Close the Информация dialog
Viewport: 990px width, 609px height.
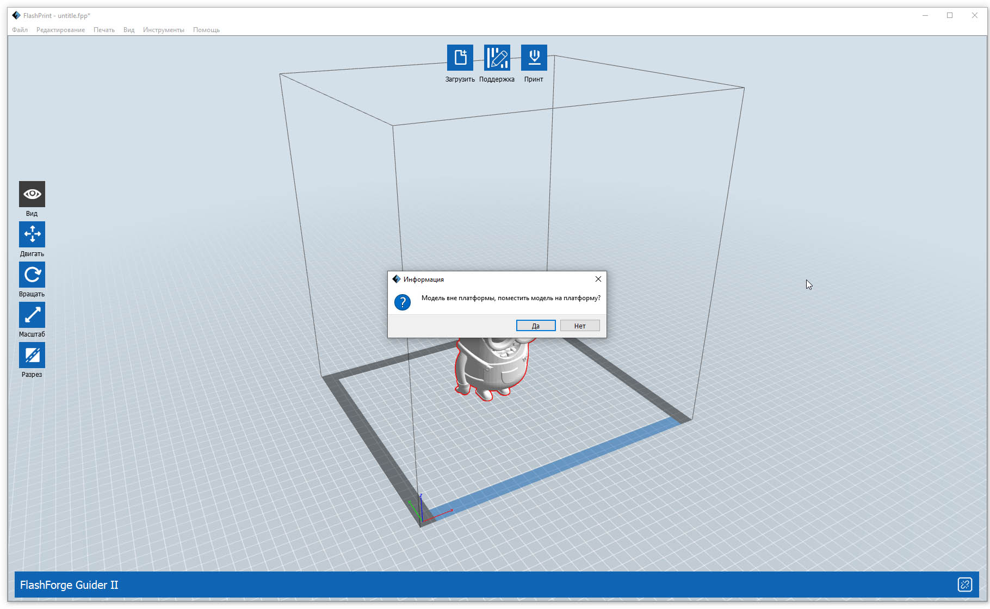click(x=598, y=279)
